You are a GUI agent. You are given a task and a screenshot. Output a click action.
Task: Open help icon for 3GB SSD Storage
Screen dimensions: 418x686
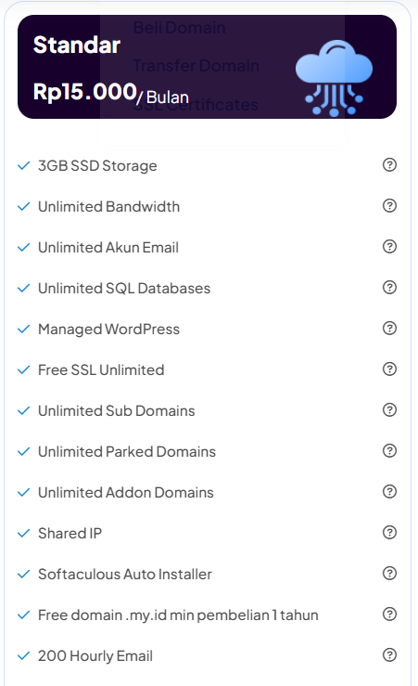(x=389, y=165)
